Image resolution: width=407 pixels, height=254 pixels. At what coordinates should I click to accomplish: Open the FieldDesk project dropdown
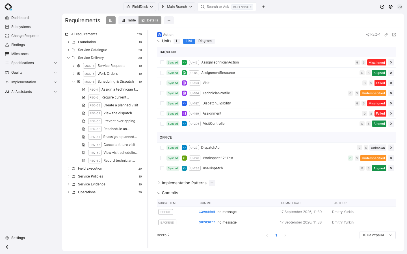pos(140,7)
